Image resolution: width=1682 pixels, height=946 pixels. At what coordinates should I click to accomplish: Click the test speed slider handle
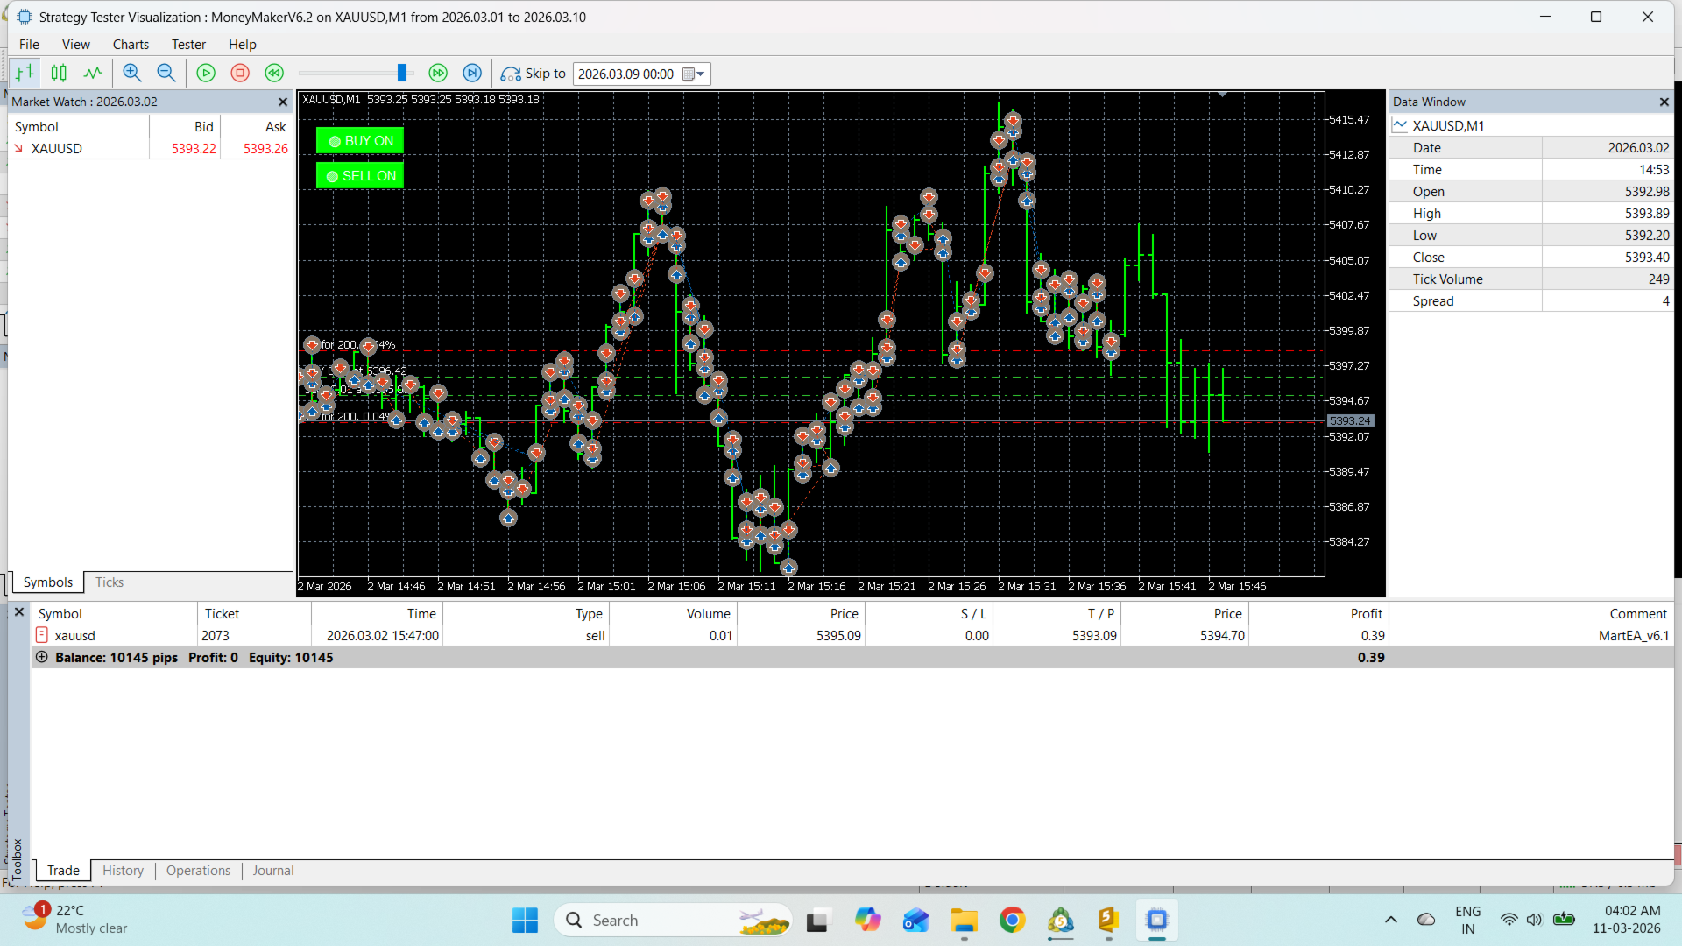click(401, 74)
